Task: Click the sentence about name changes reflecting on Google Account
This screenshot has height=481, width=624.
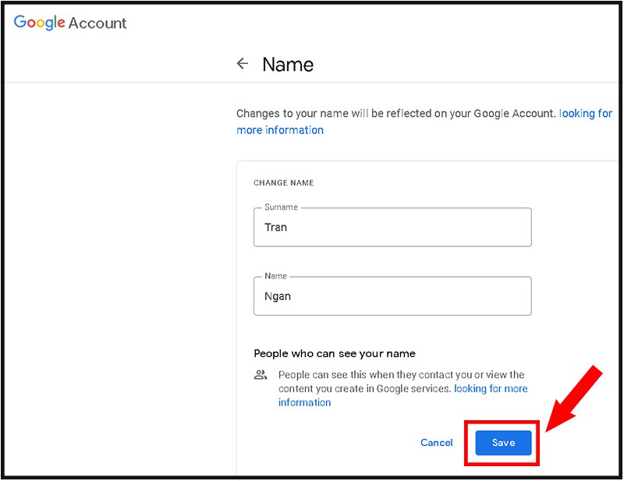Action: click(x=398, y=113)
